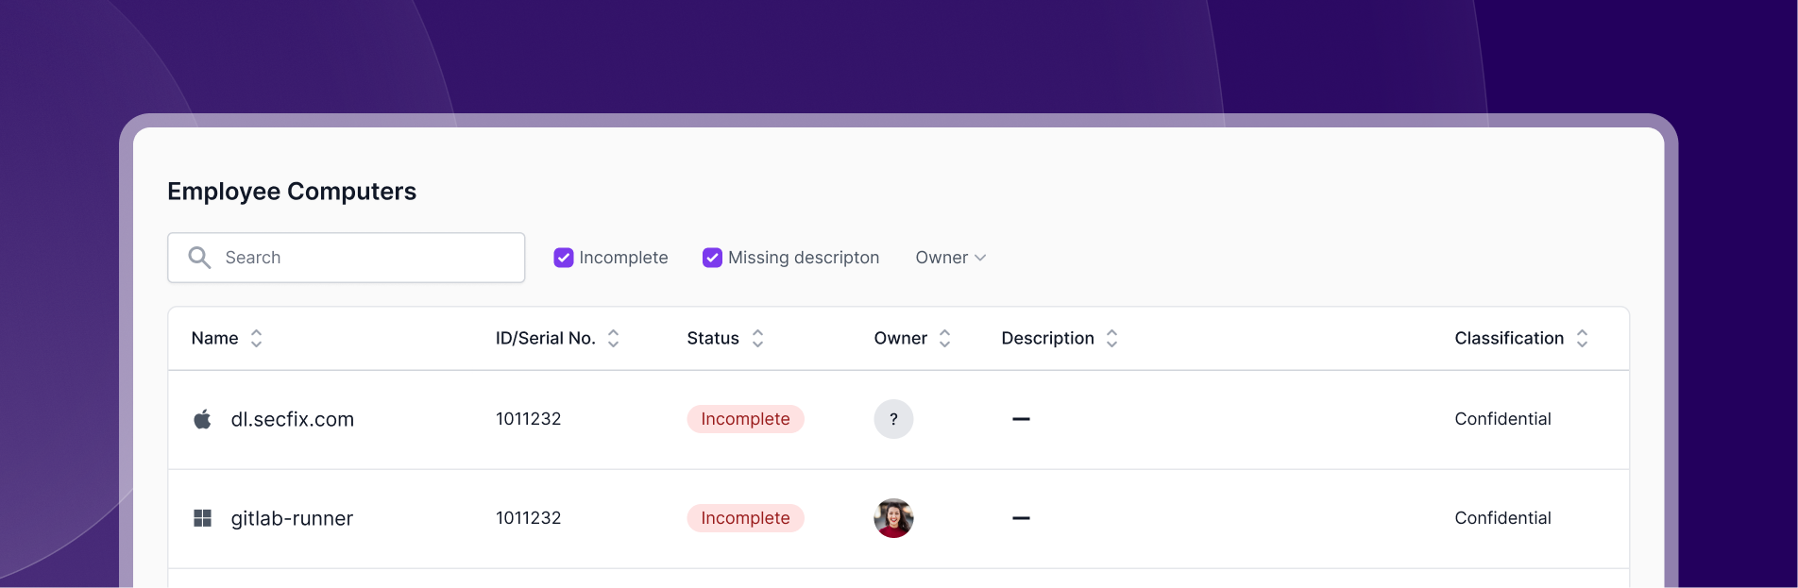Uncheck the Missing descripton filter checkbox
This screenshot has width=1798, height=588.
click(712, 258)
